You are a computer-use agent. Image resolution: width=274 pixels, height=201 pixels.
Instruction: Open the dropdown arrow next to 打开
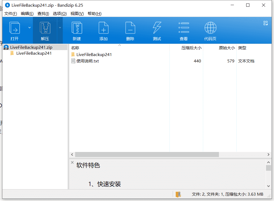tap(29, 28)
